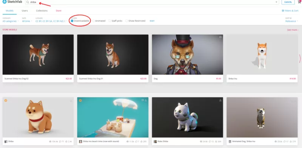Open the Scanned Shiba Inu Dog 01 thumbnail
This screenshot has height=148, width=302.
coord(112,55)
